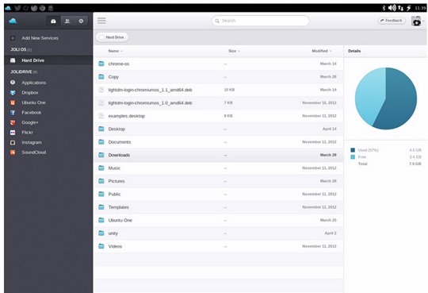Open the Dropbox service in the sidebar

tap(30, 93)
